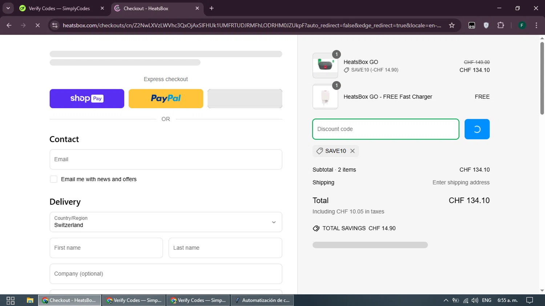Open the Chrome three-dot menu
This screenshot has width=545, height=306.
click(x=536, y=25)
